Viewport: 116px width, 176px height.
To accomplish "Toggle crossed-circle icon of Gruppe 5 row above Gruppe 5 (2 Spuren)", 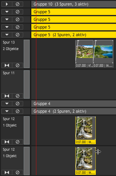I will click(18, 27).
